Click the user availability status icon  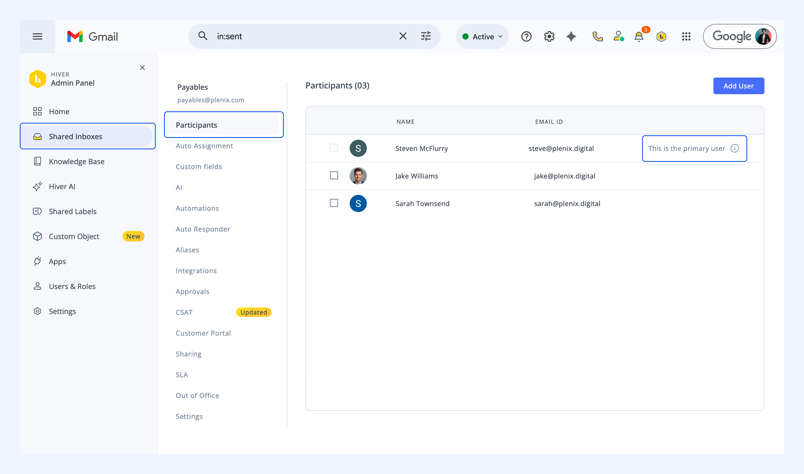coord(619,36)
